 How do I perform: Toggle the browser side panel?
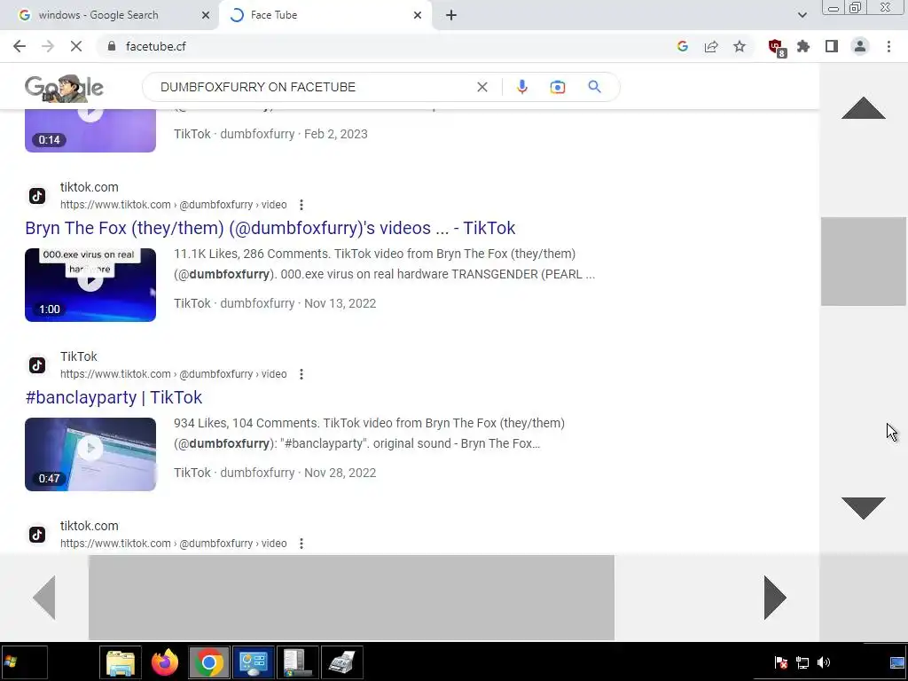[832, 46]
